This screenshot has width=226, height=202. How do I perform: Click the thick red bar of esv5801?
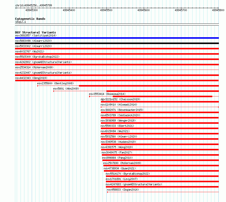pos(163,91)
